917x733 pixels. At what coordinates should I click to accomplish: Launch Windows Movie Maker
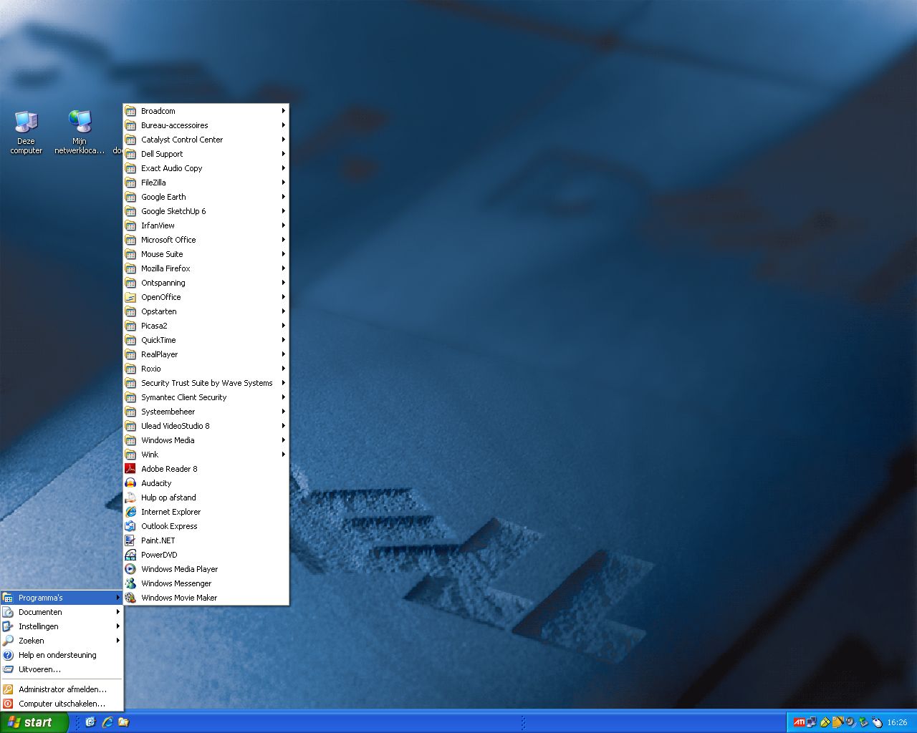[x=206, y=598]
